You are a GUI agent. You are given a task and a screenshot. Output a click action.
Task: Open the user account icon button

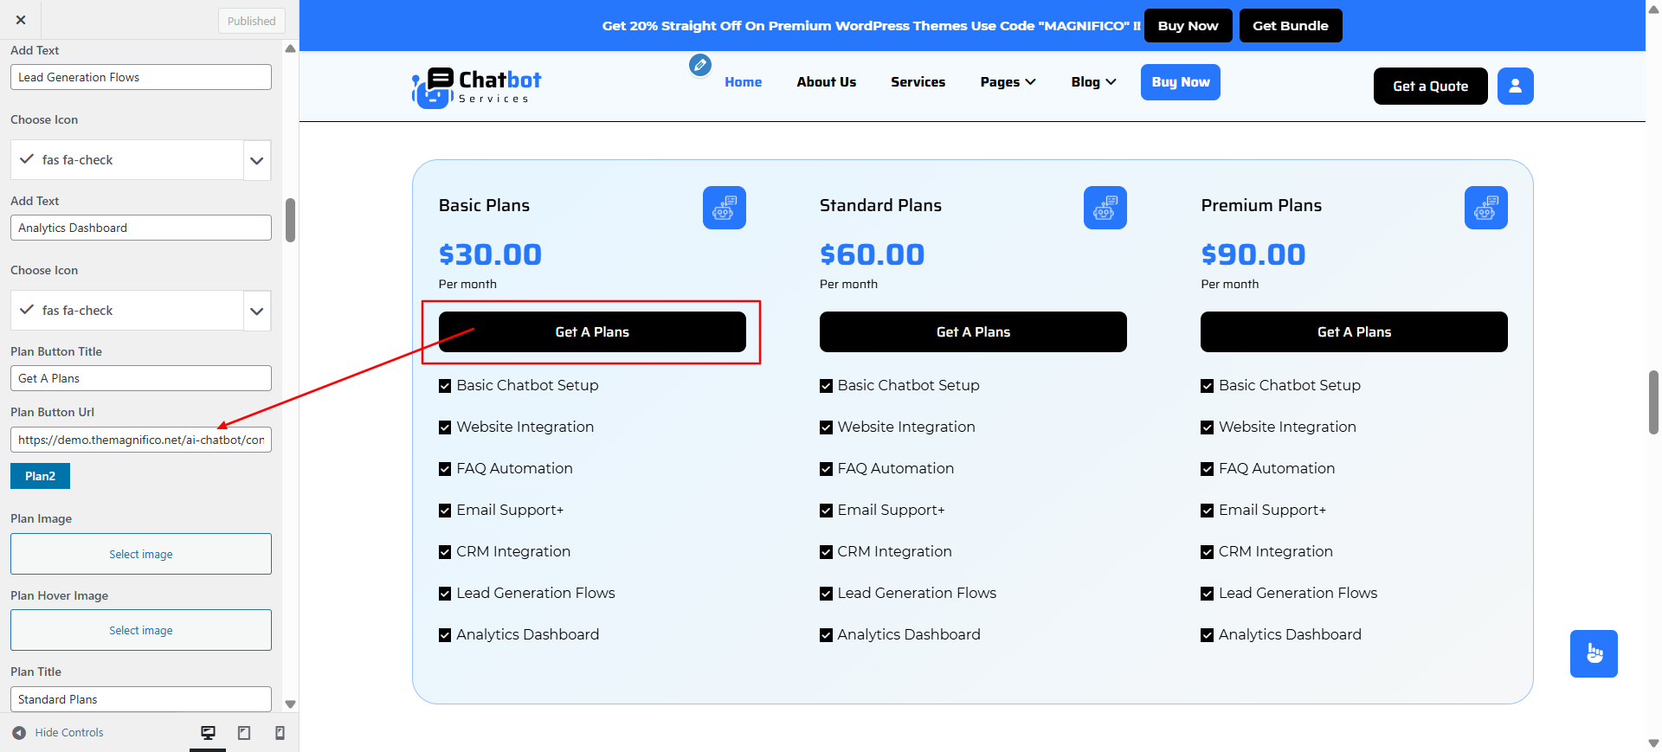(1515, 86)
